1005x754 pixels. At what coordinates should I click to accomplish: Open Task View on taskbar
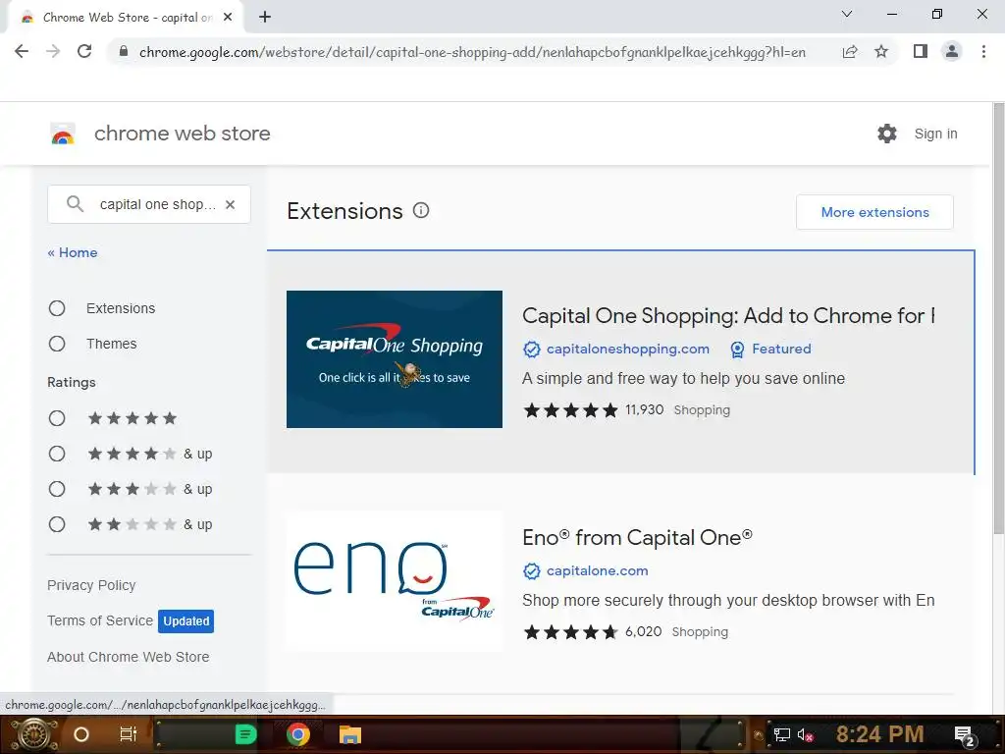(129, 734)
